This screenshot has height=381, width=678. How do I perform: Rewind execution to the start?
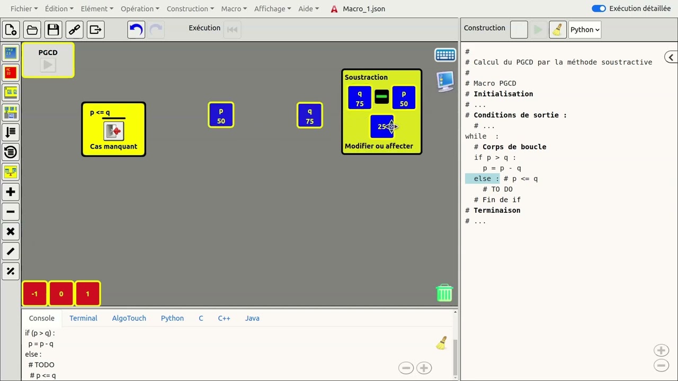pos(232,30)
